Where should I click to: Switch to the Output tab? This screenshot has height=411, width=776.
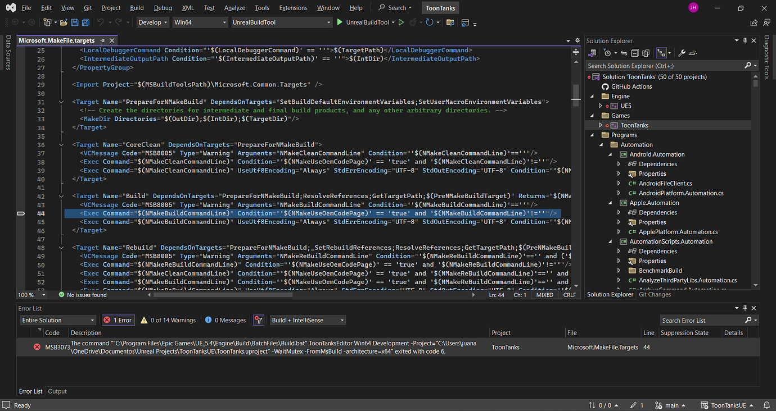57,391
